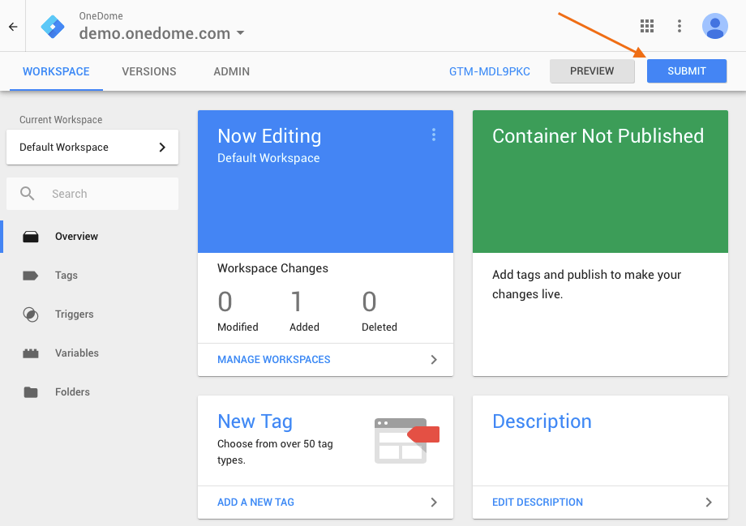Switch to the Versions tab
The width and height of the screenshot is (746, 526).
click(149, 71)
